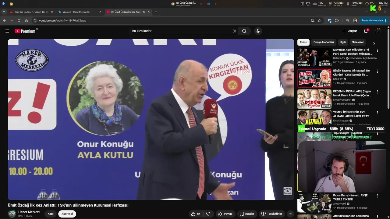Open Haber Merkezi channel avatar
This screenshot has width=390, height=219.
tap(12, 214)
